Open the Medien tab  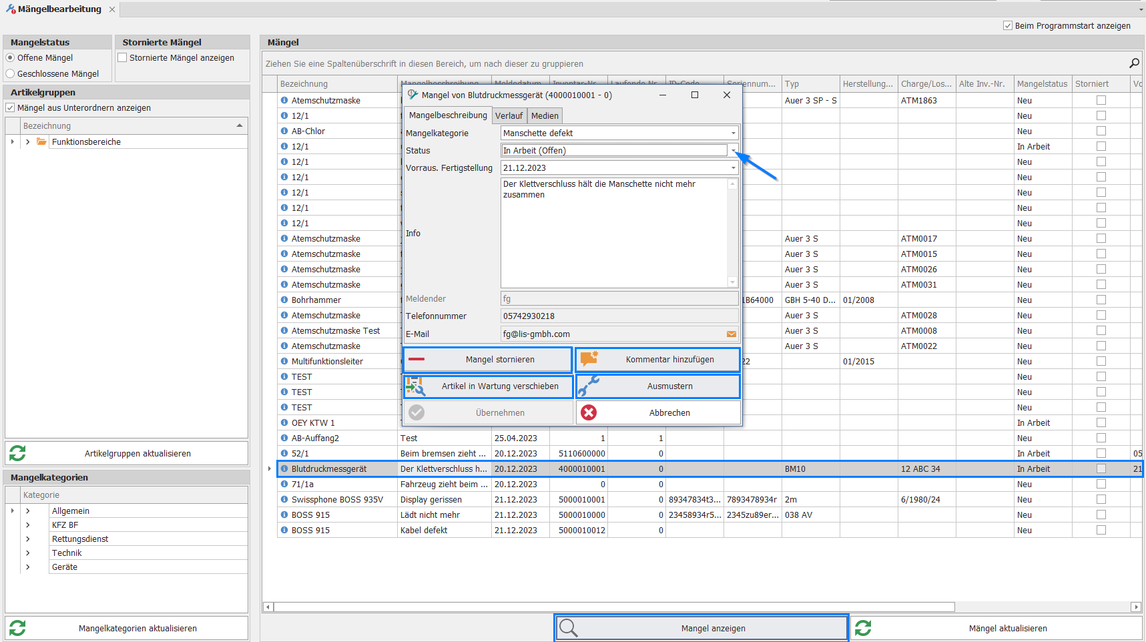tap(545, 116)
